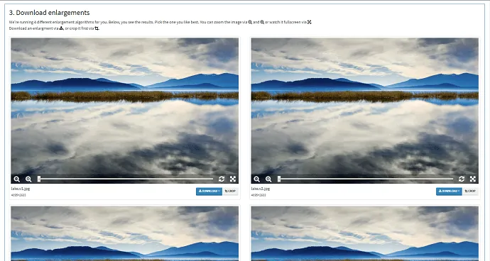Reset the lake.v2.jpg preview view
490x261 pixels.
(462, 179)
